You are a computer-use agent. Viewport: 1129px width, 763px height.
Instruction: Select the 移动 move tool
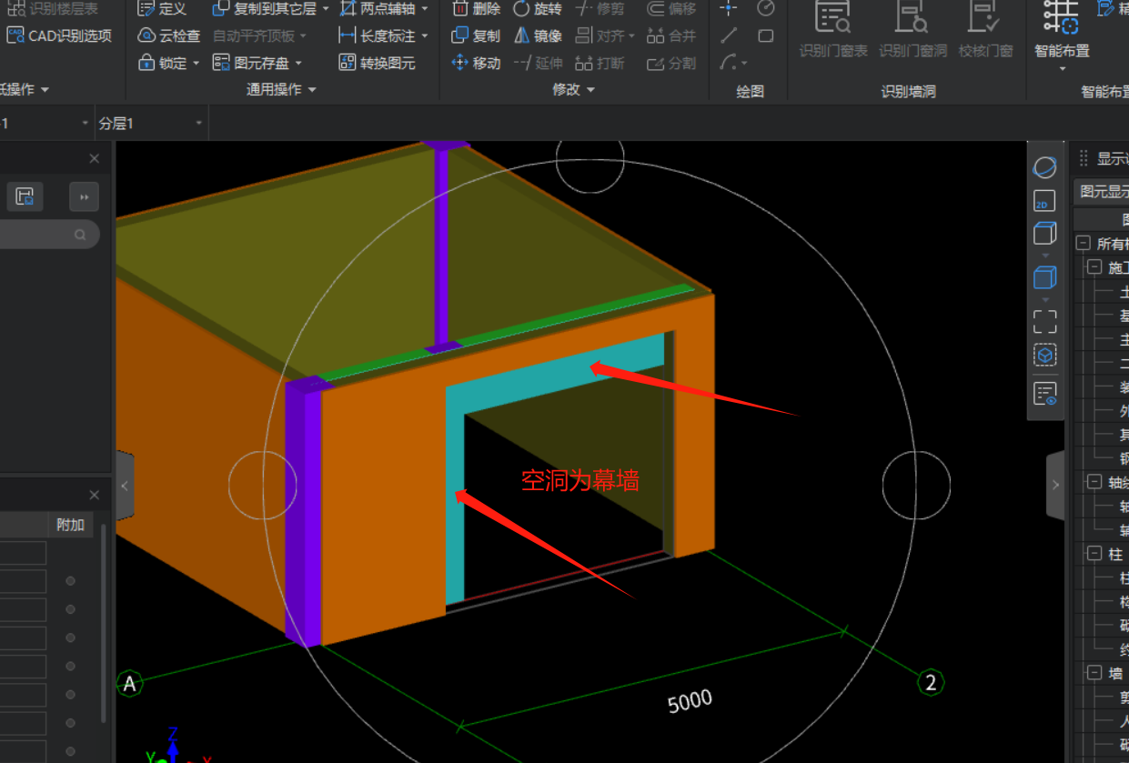[x=477, y=63]
